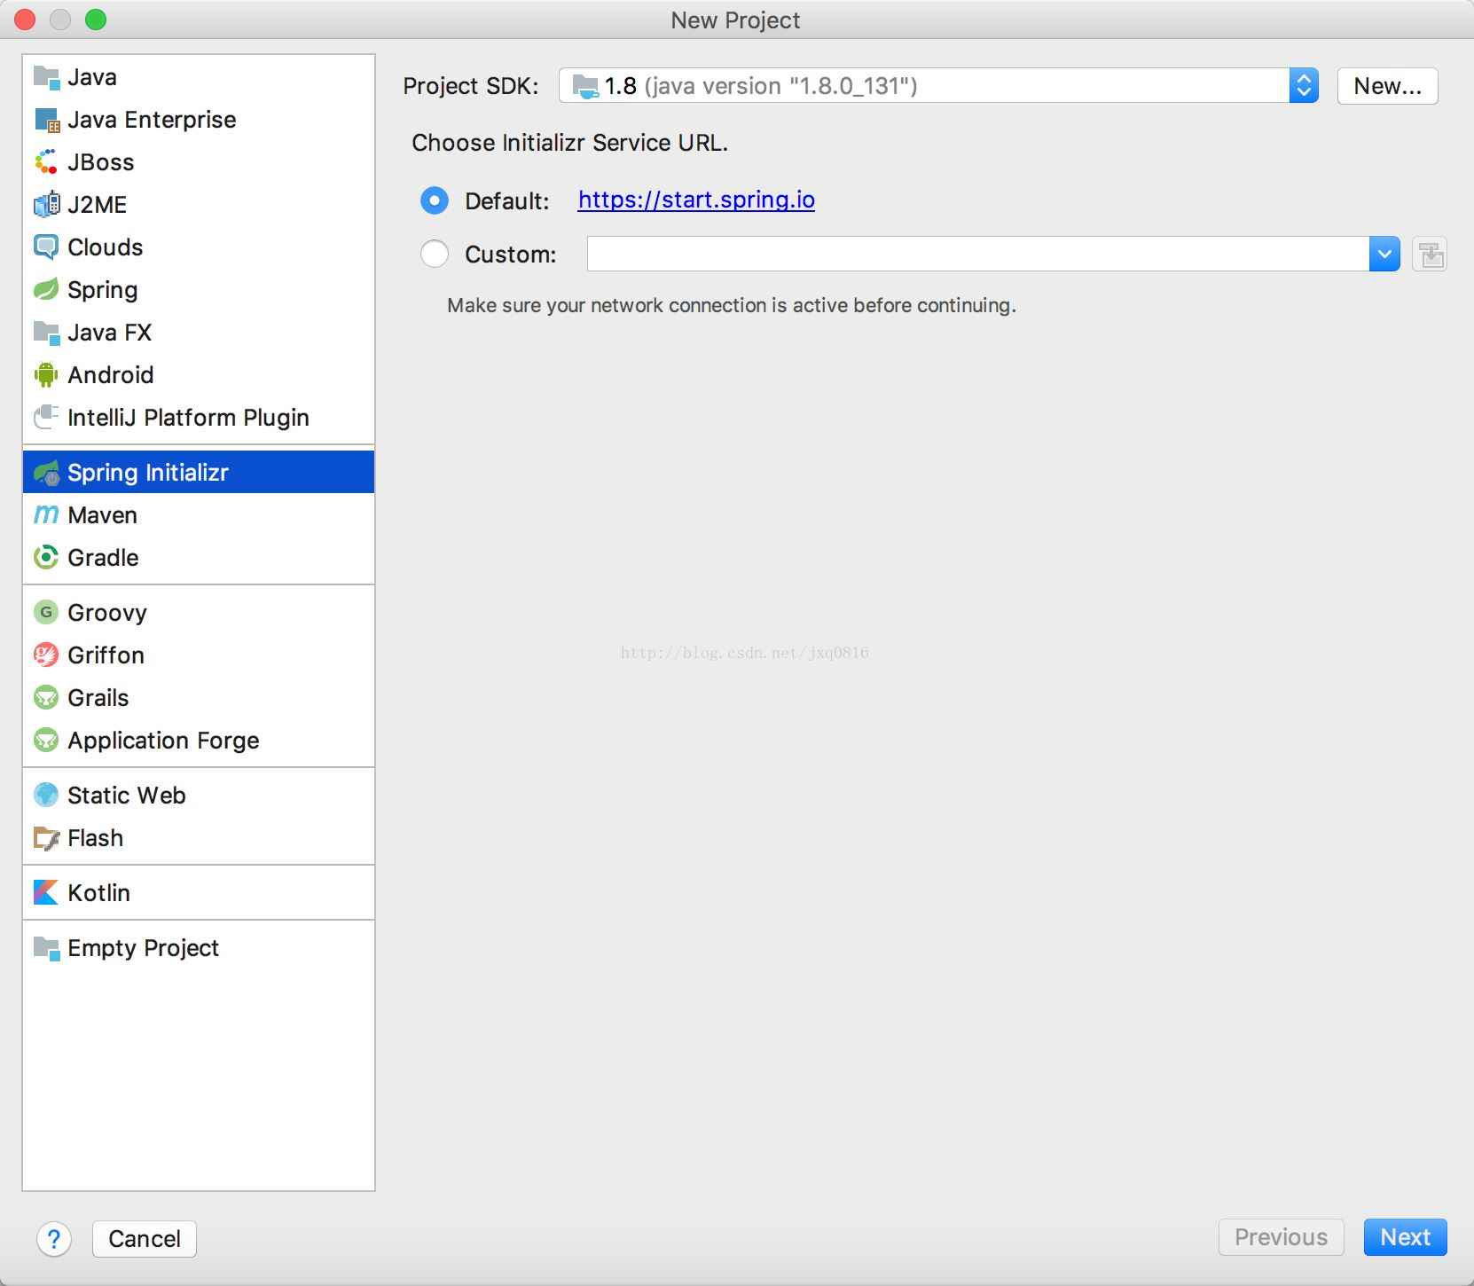Click the Clouds speech bubble icon

coord(46,247)
